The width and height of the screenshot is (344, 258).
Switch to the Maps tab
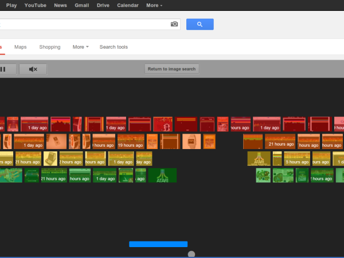click(x=21, y=47)
